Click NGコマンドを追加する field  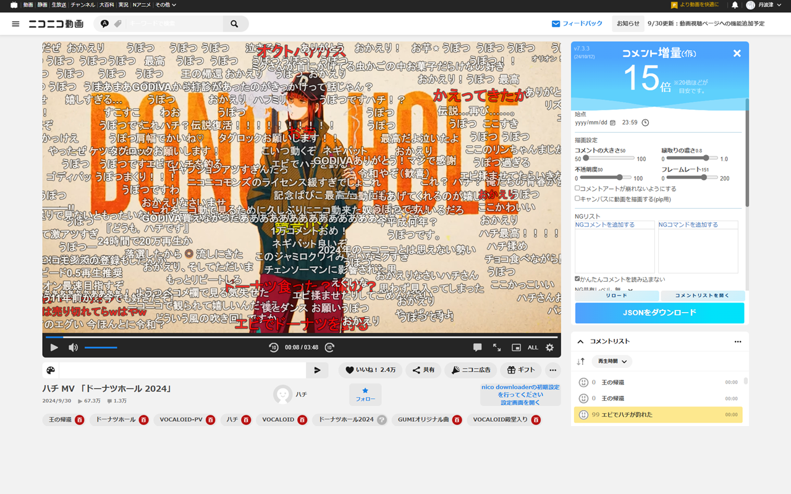(x=698, y=225)
